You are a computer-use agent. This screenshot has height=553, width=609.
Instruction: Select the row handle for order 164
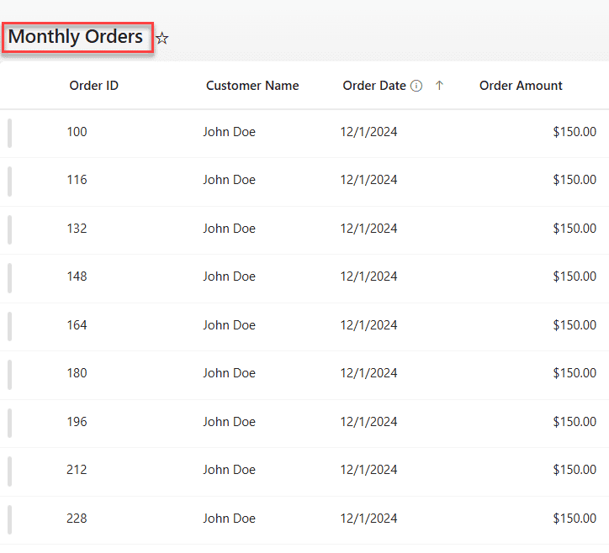pyautogui.click(x=10, y=326)
